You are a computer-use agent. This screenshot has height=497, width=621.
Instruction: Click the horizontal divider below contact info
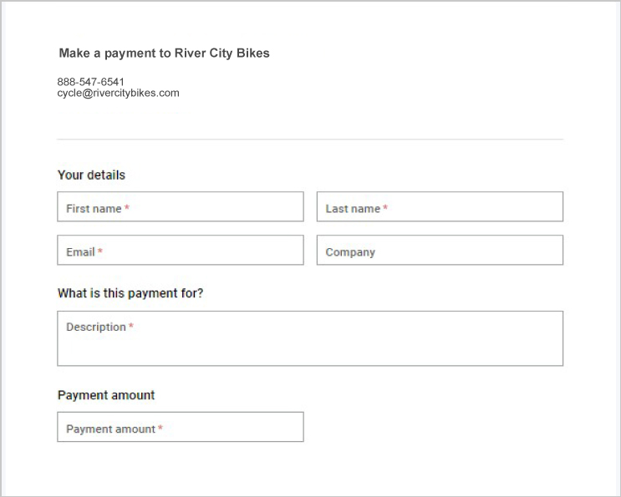click(310, 139)
